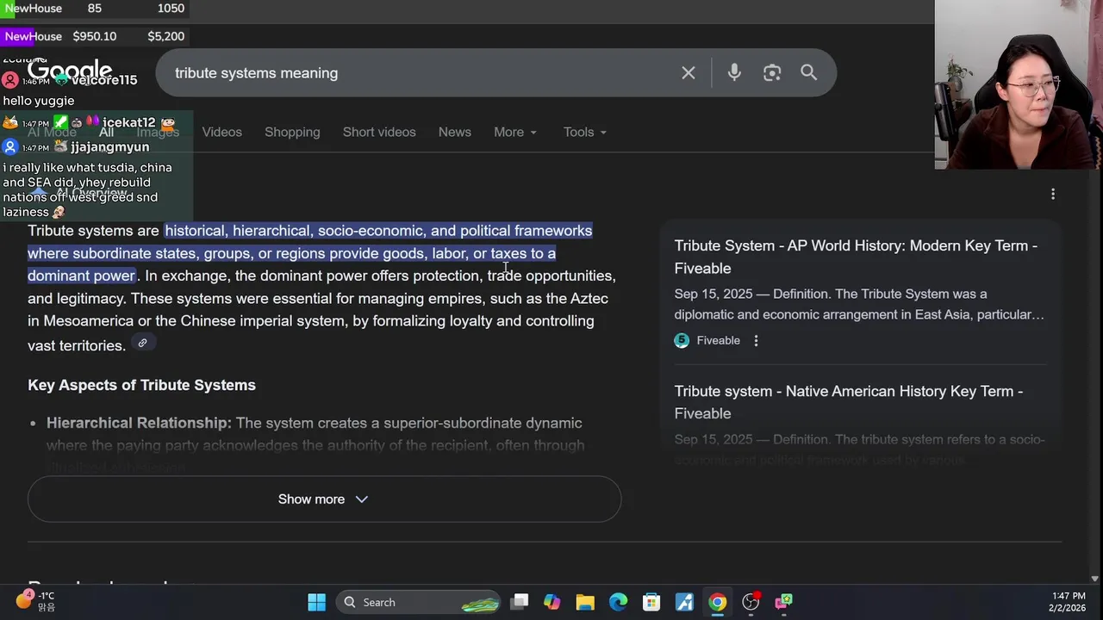This screenshot has width=1103, height=620.
Task: Open search by image camera icon
Action: [772, 73]
